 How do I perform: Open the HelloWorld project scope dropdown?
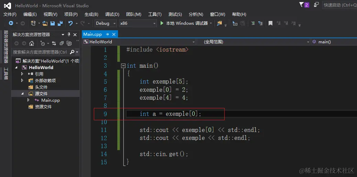(139, 42)
